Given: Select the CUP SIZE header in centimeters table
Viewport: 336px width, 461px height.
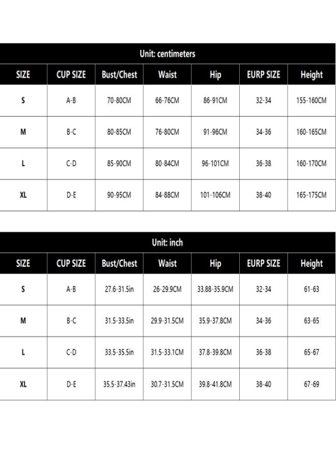Looking at the screenshot, I should [x=71, y=74].
